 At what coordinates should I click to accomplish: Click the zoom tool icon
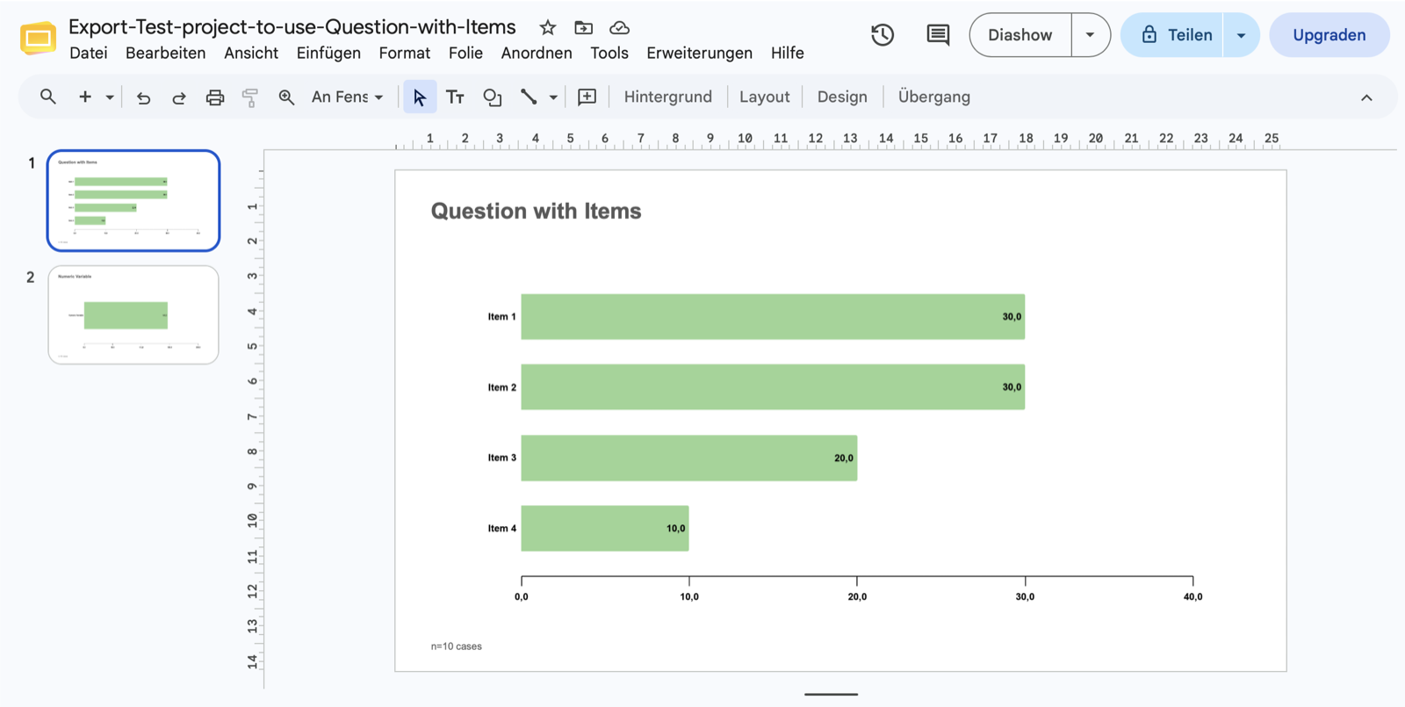click(x=286, y=97)
